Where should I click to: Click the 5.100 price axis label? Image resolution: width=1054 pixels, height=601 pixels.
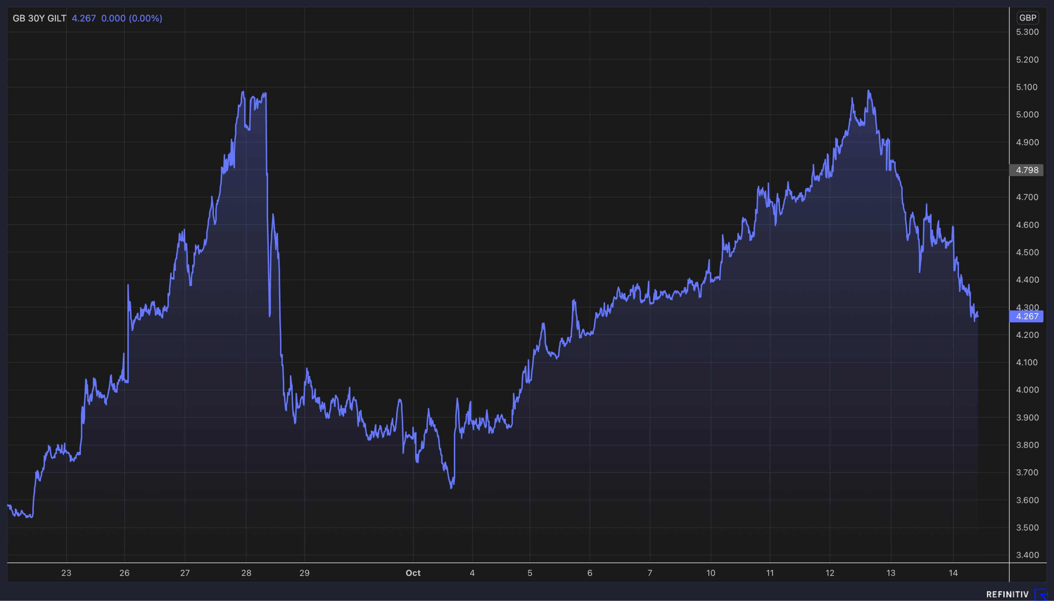pyautogui.click(x=1027, y=87)
